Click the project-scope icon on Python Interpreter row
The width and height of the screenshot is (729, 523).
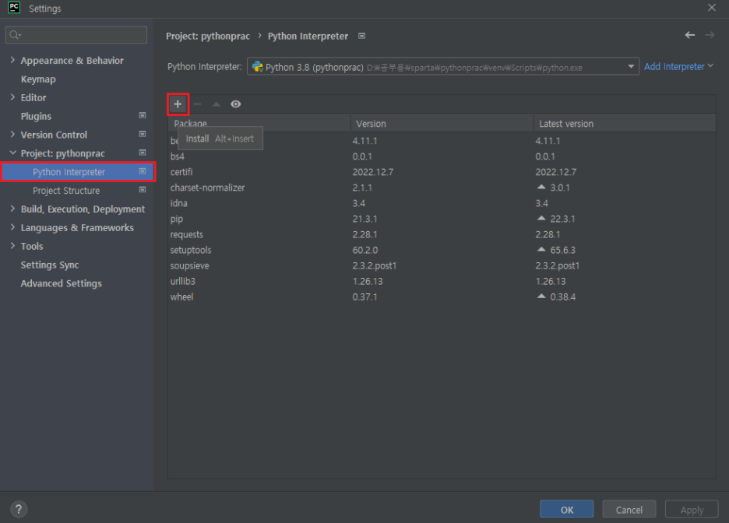[143, 171]
